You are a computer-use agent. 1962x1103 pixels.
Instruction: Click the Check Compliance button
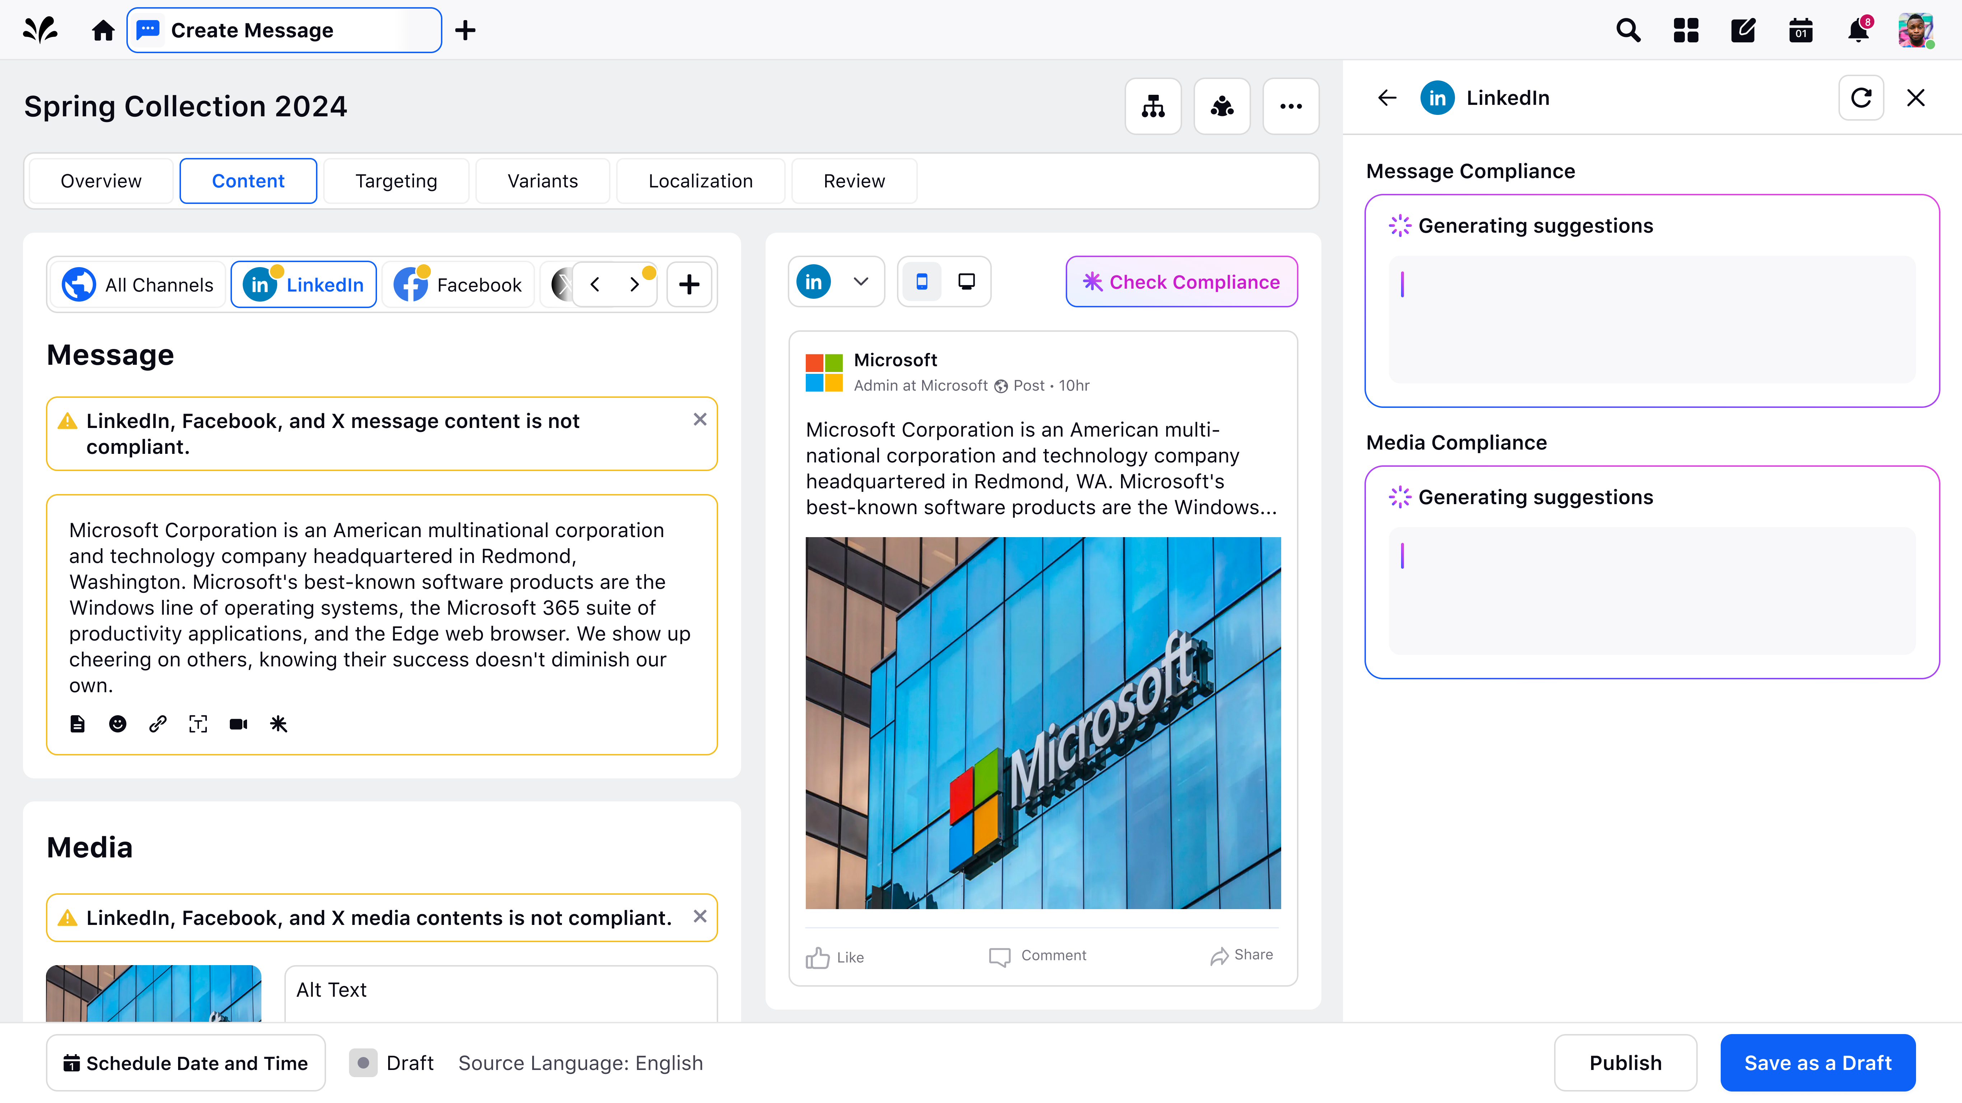point(1181,282)
